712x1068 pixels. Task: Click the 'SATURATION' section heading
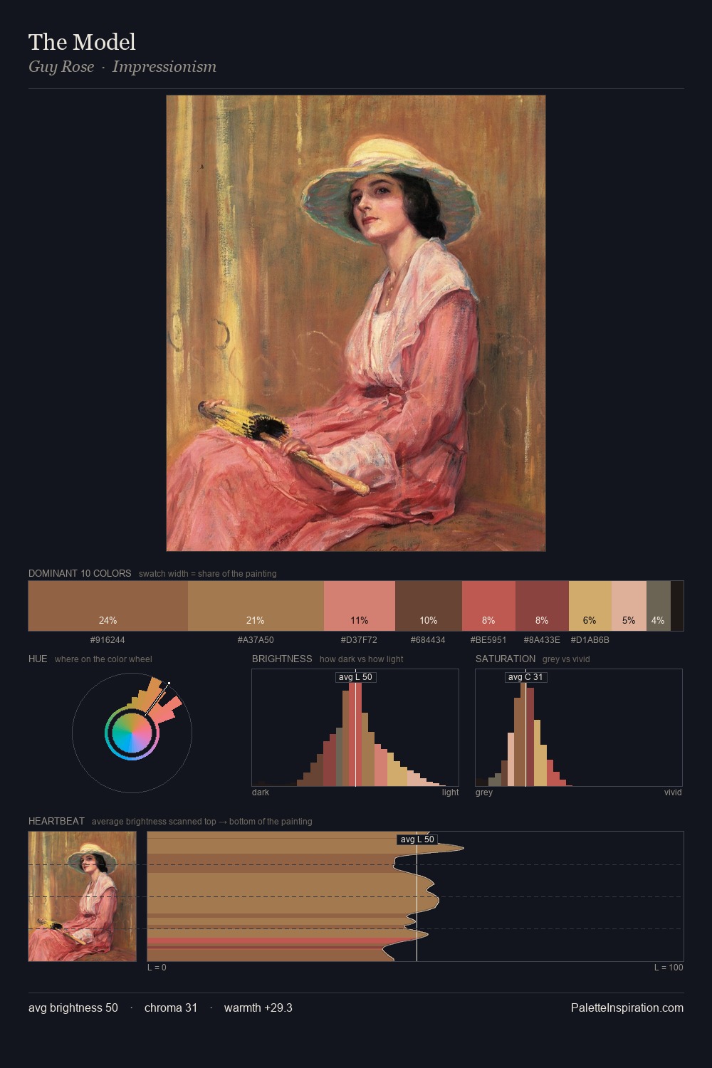click(506, 659)
